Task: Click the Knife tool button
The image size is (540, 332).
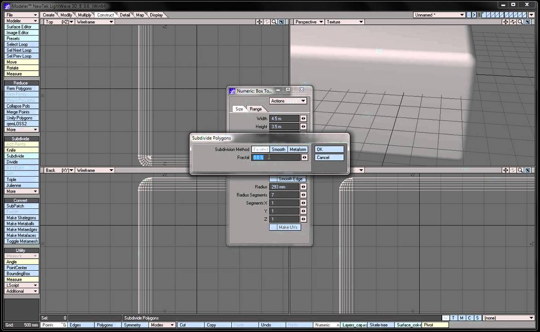Action: coord(21,150)
